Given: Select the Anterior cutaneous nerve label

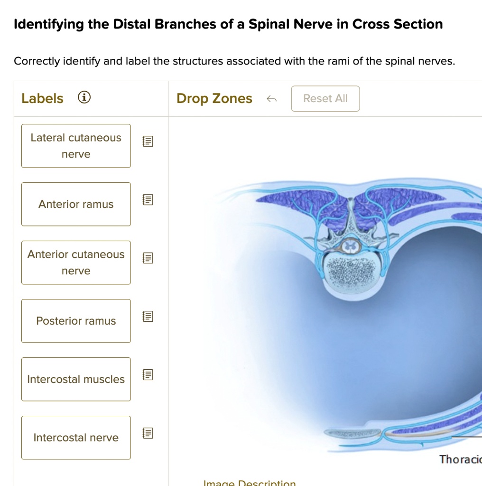Looking at the screenshot, I should [76, 262].
